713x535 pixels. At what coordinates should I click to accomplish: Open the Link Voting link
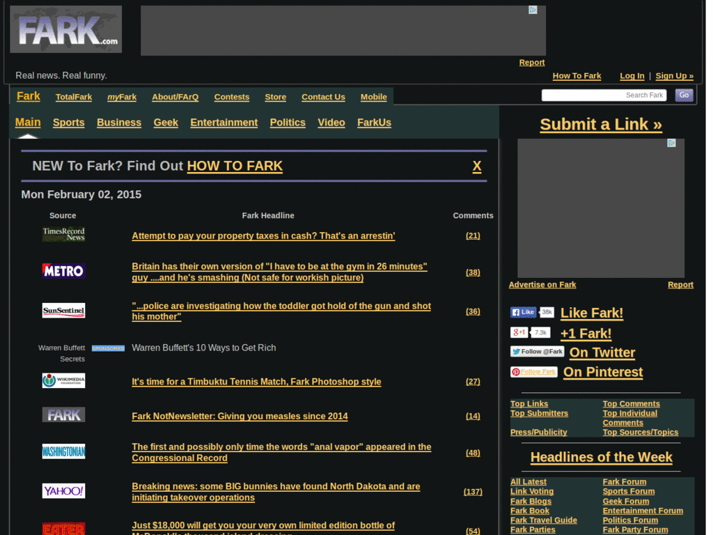pos(531,491)
